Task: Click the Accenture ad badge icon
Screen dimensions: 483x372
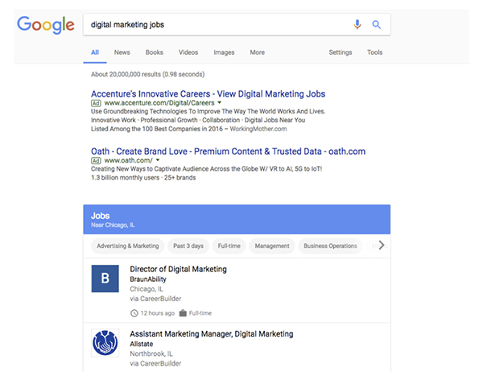Action: pos(97,103)
